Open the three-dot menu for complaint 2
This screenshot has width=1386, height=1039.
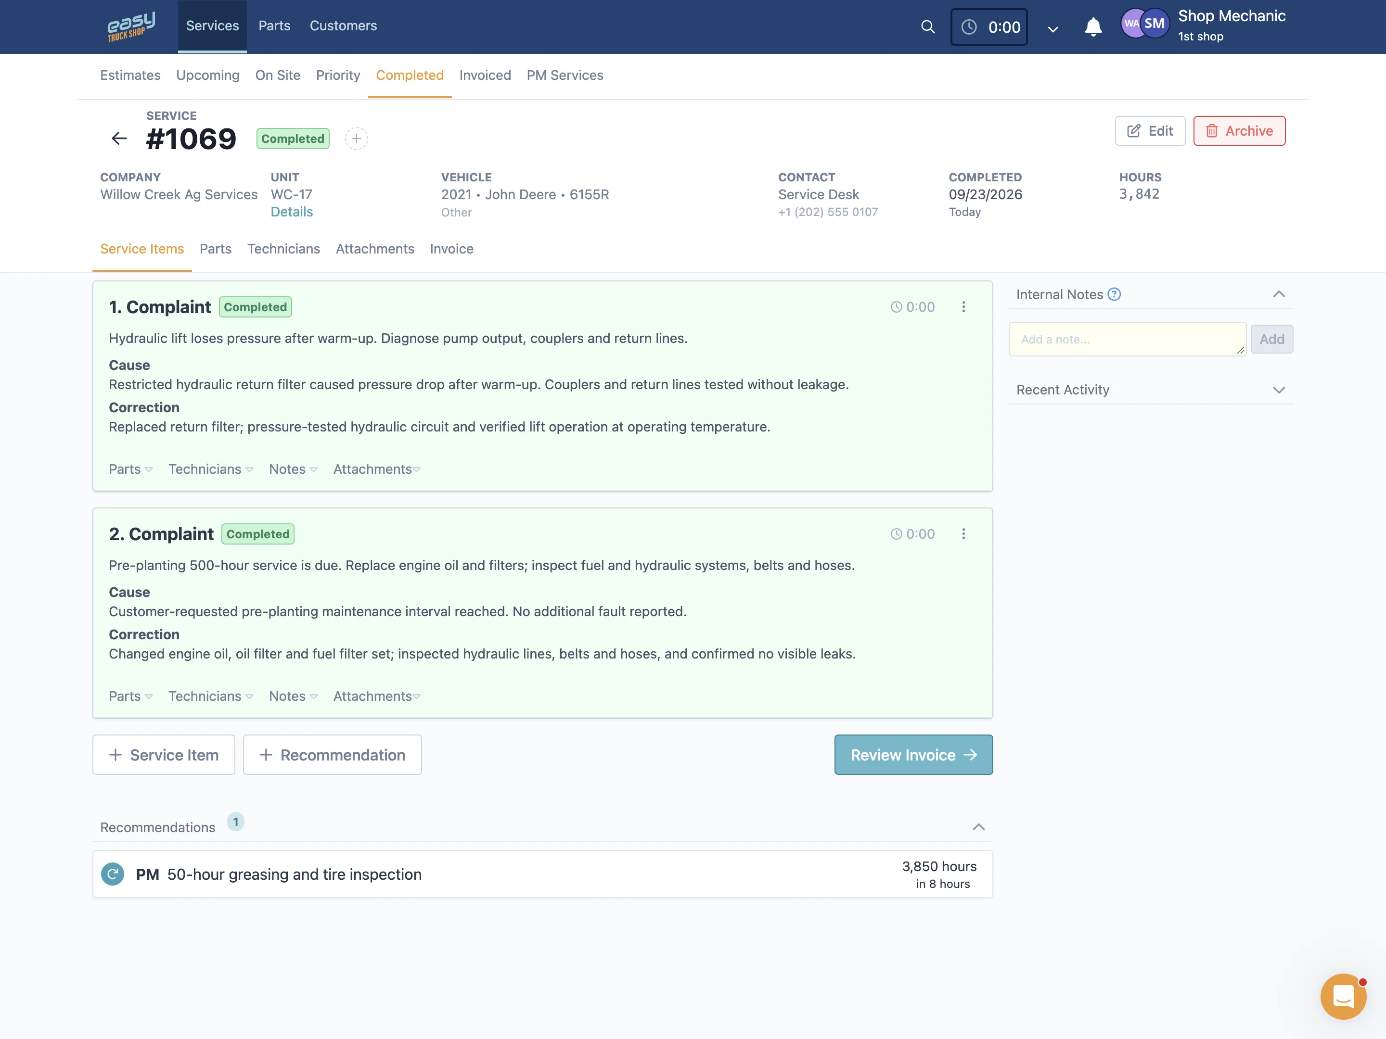click(963, 533)
